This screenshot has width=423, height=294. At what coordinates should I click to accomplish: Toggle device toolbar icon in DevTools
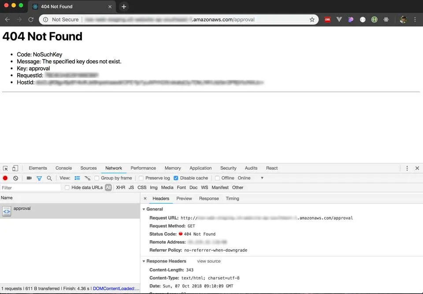pyautogui.click(x=15, y=168)
